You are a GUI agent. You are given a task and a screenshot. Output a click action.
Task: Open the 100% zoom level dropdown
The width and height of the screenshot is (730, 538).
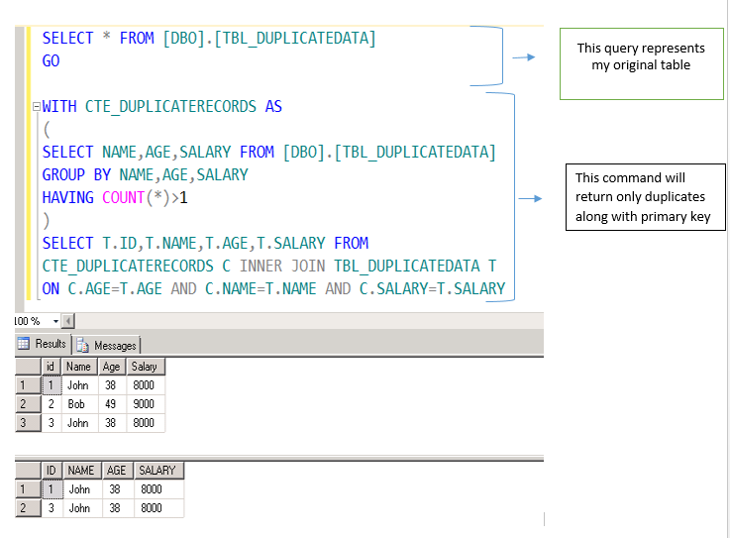pos(55,321)
